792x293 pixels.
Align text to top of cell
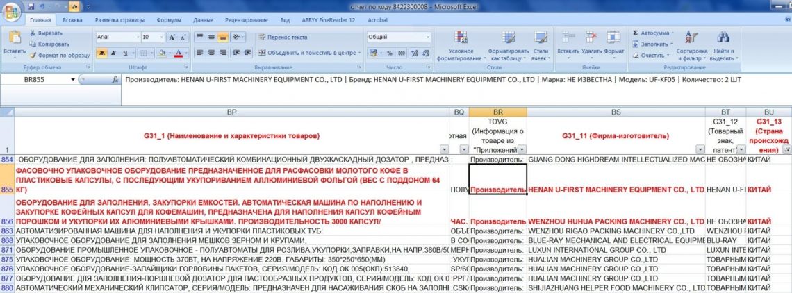pos(199,37)
